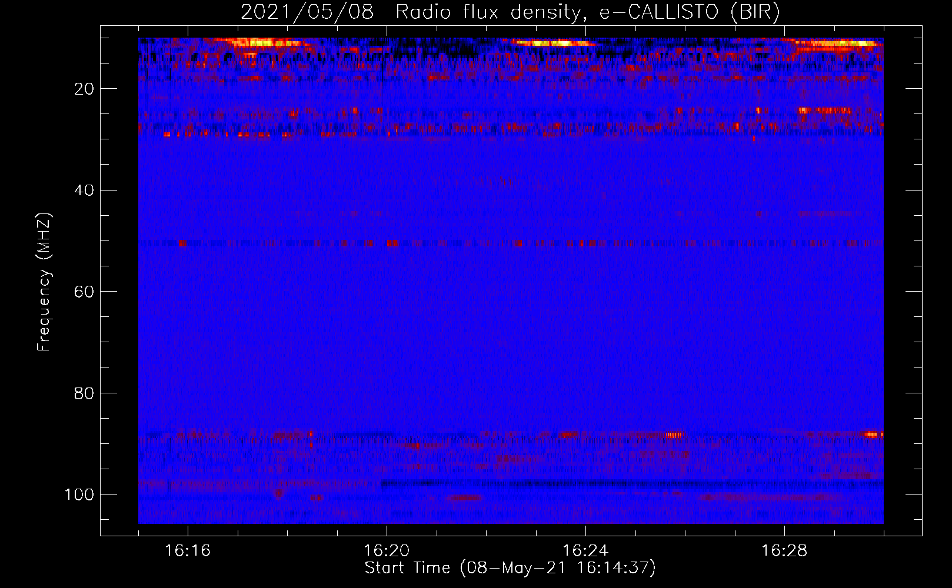Click the 'Start Time (08-May-21 16:14:37)' label
Image resolution: width=952 pixels, height=588 pixels.
(x=510, y=568)
